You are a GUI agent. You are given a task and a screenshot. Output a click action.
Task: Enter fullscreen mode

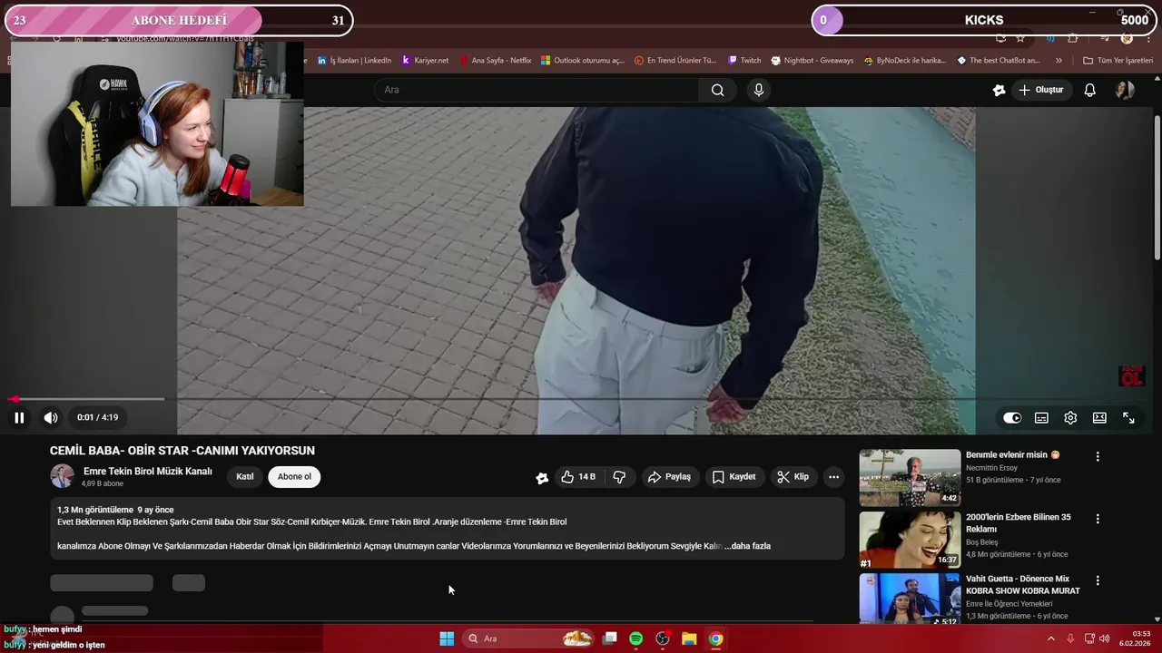(x=1128, y=418)
